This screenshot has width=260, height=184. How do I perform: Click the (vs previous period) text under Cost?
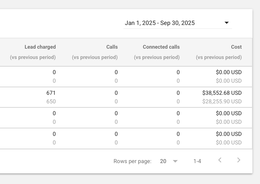click(x=219, y=57)
